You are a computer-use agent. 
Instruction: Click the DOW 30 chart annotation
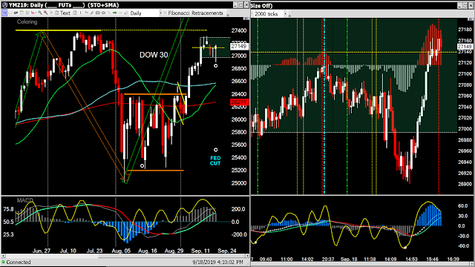(x=154, y=55)
